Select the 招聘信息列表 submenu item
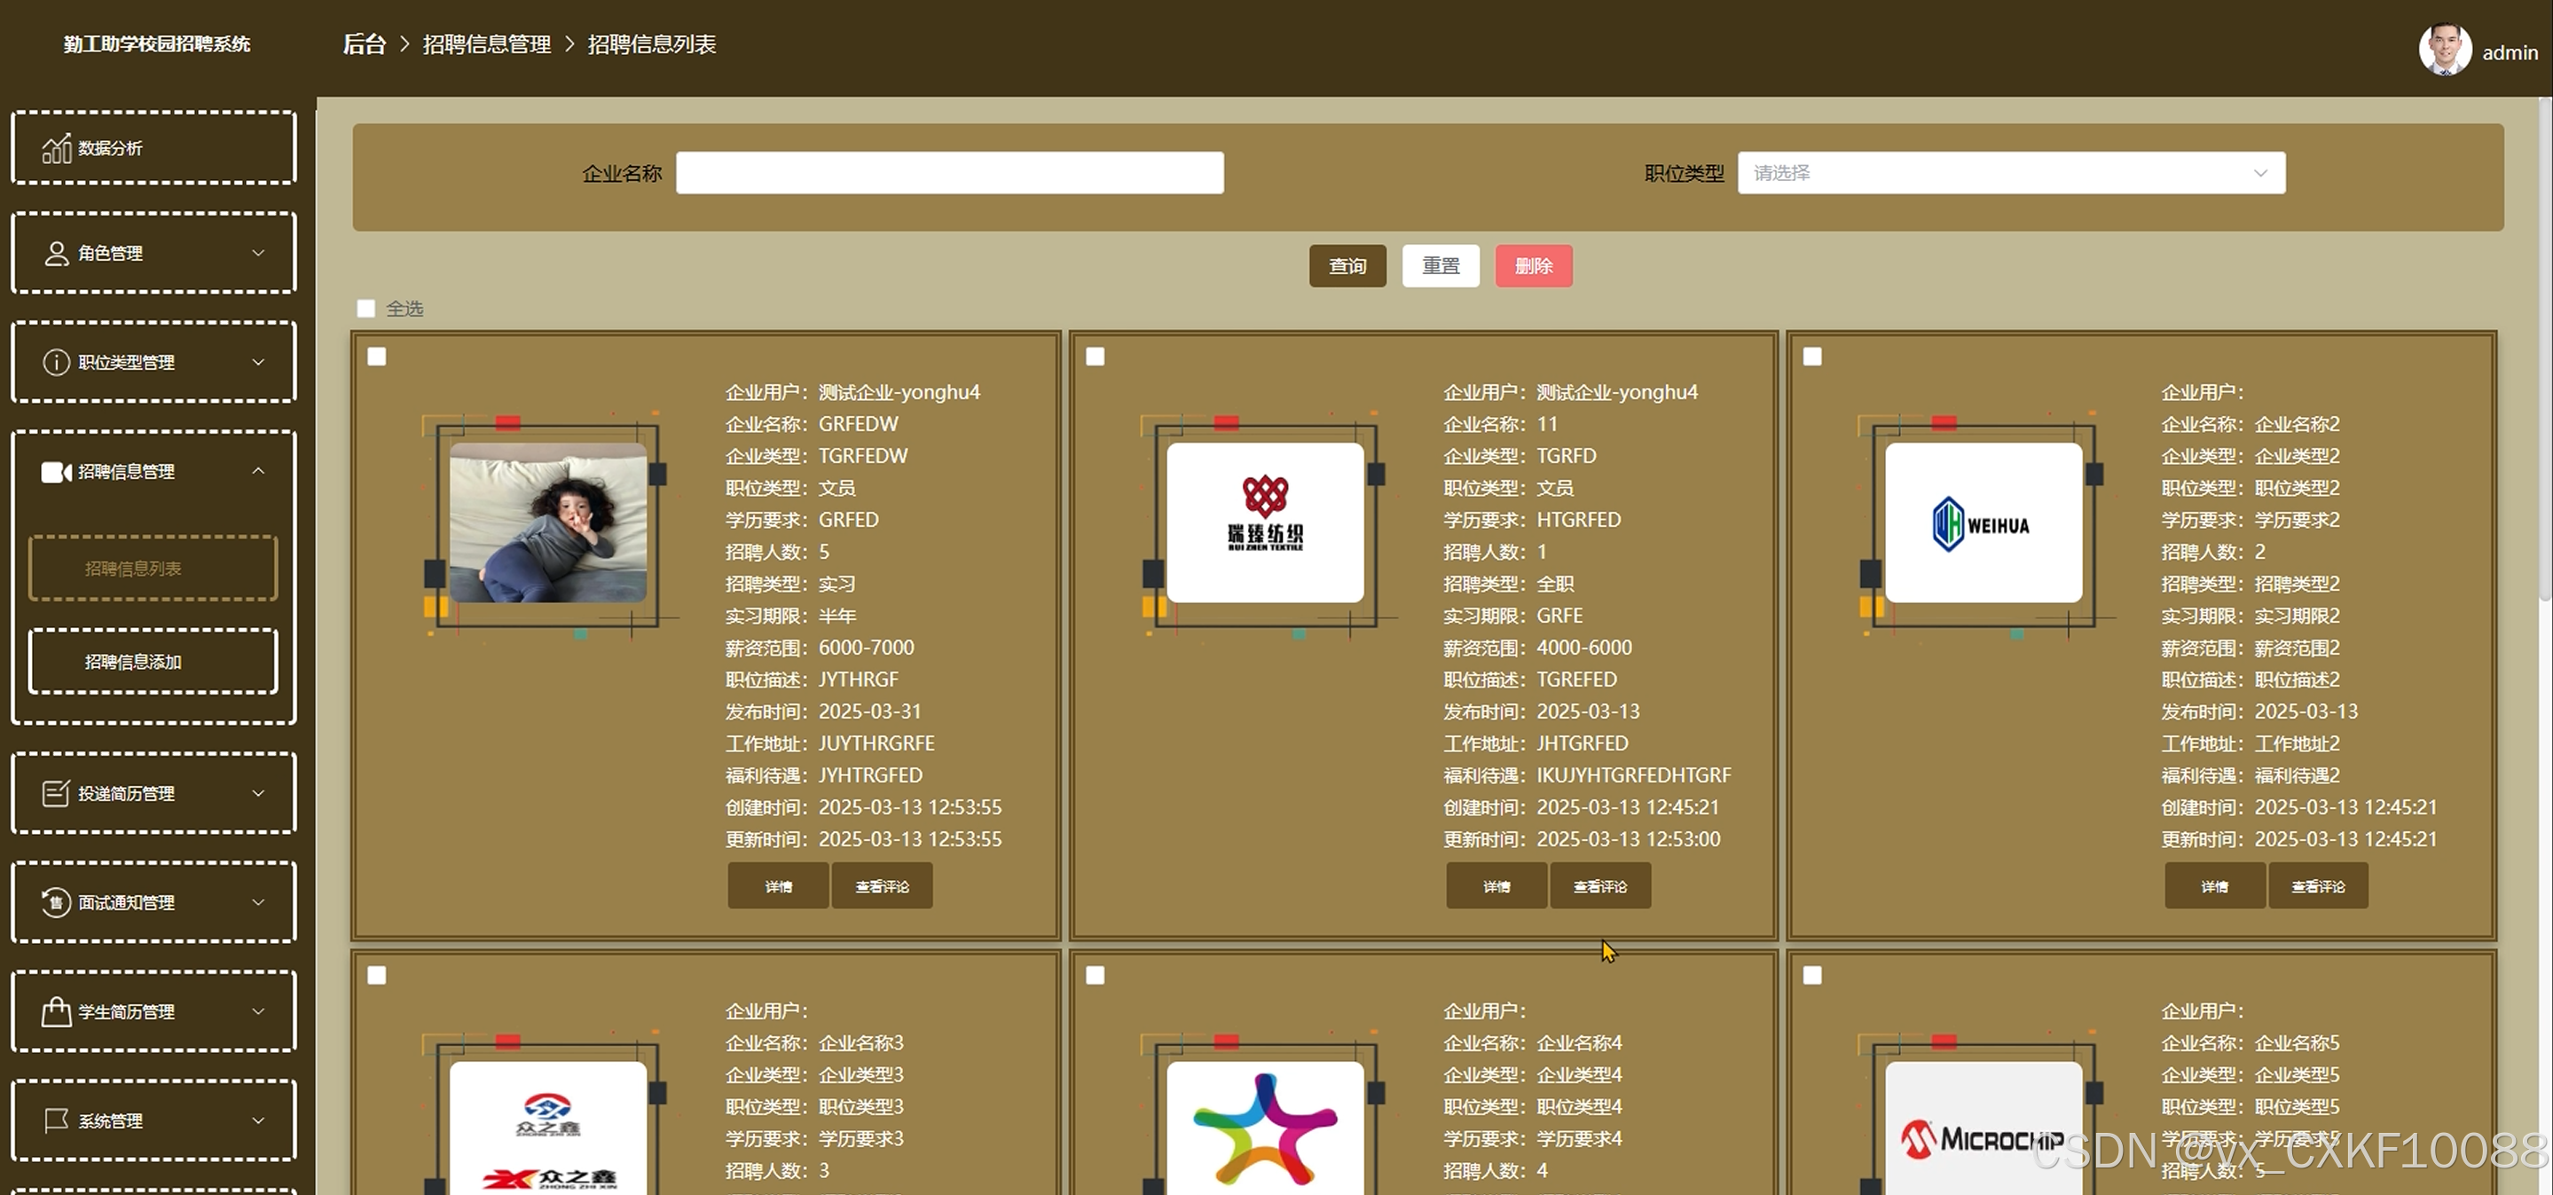2553x1195 pixels. click(153, 569)
